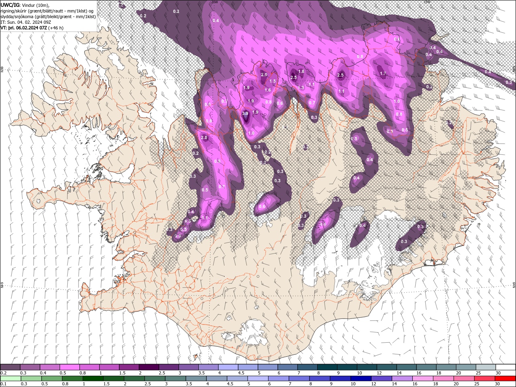Click the '15W' longitude label at top
The image size is (516, 387).
click(x=427, y=2)
